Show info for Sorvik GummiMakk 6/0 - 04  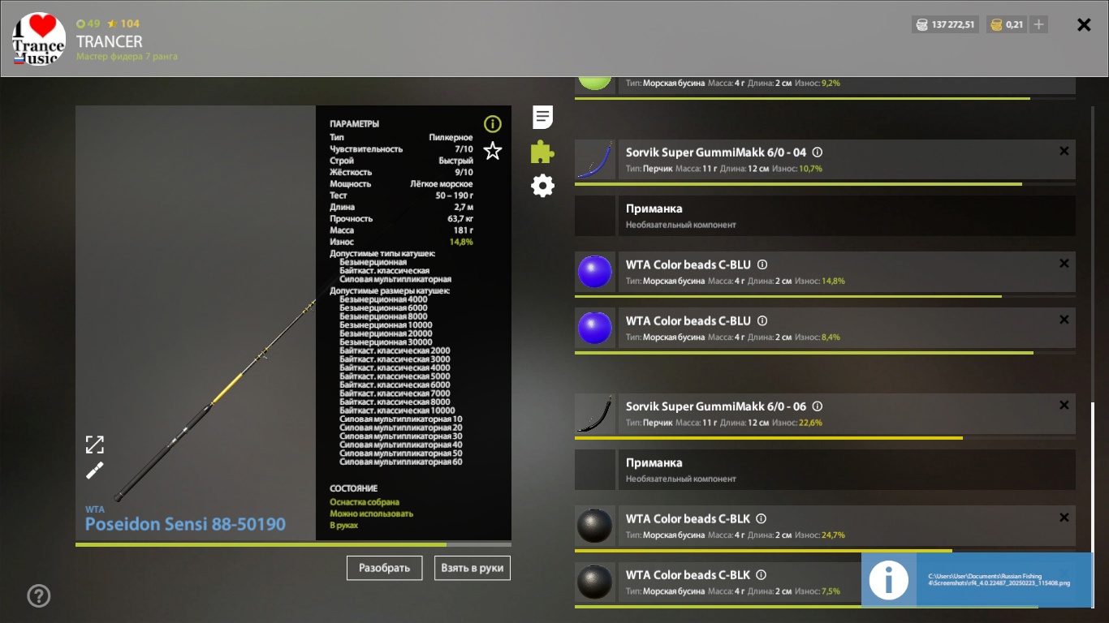click(818, 152)
